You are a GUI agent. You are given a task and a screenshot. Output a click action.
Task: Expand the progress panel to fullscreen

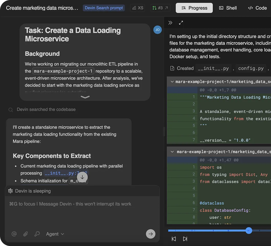point(181,23)
